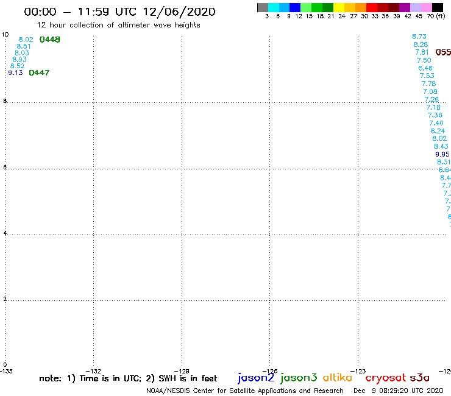This screenshot has width=451, height=396.
Task: Click the wave height value 7.81
Action: click(x=422, y=52)
